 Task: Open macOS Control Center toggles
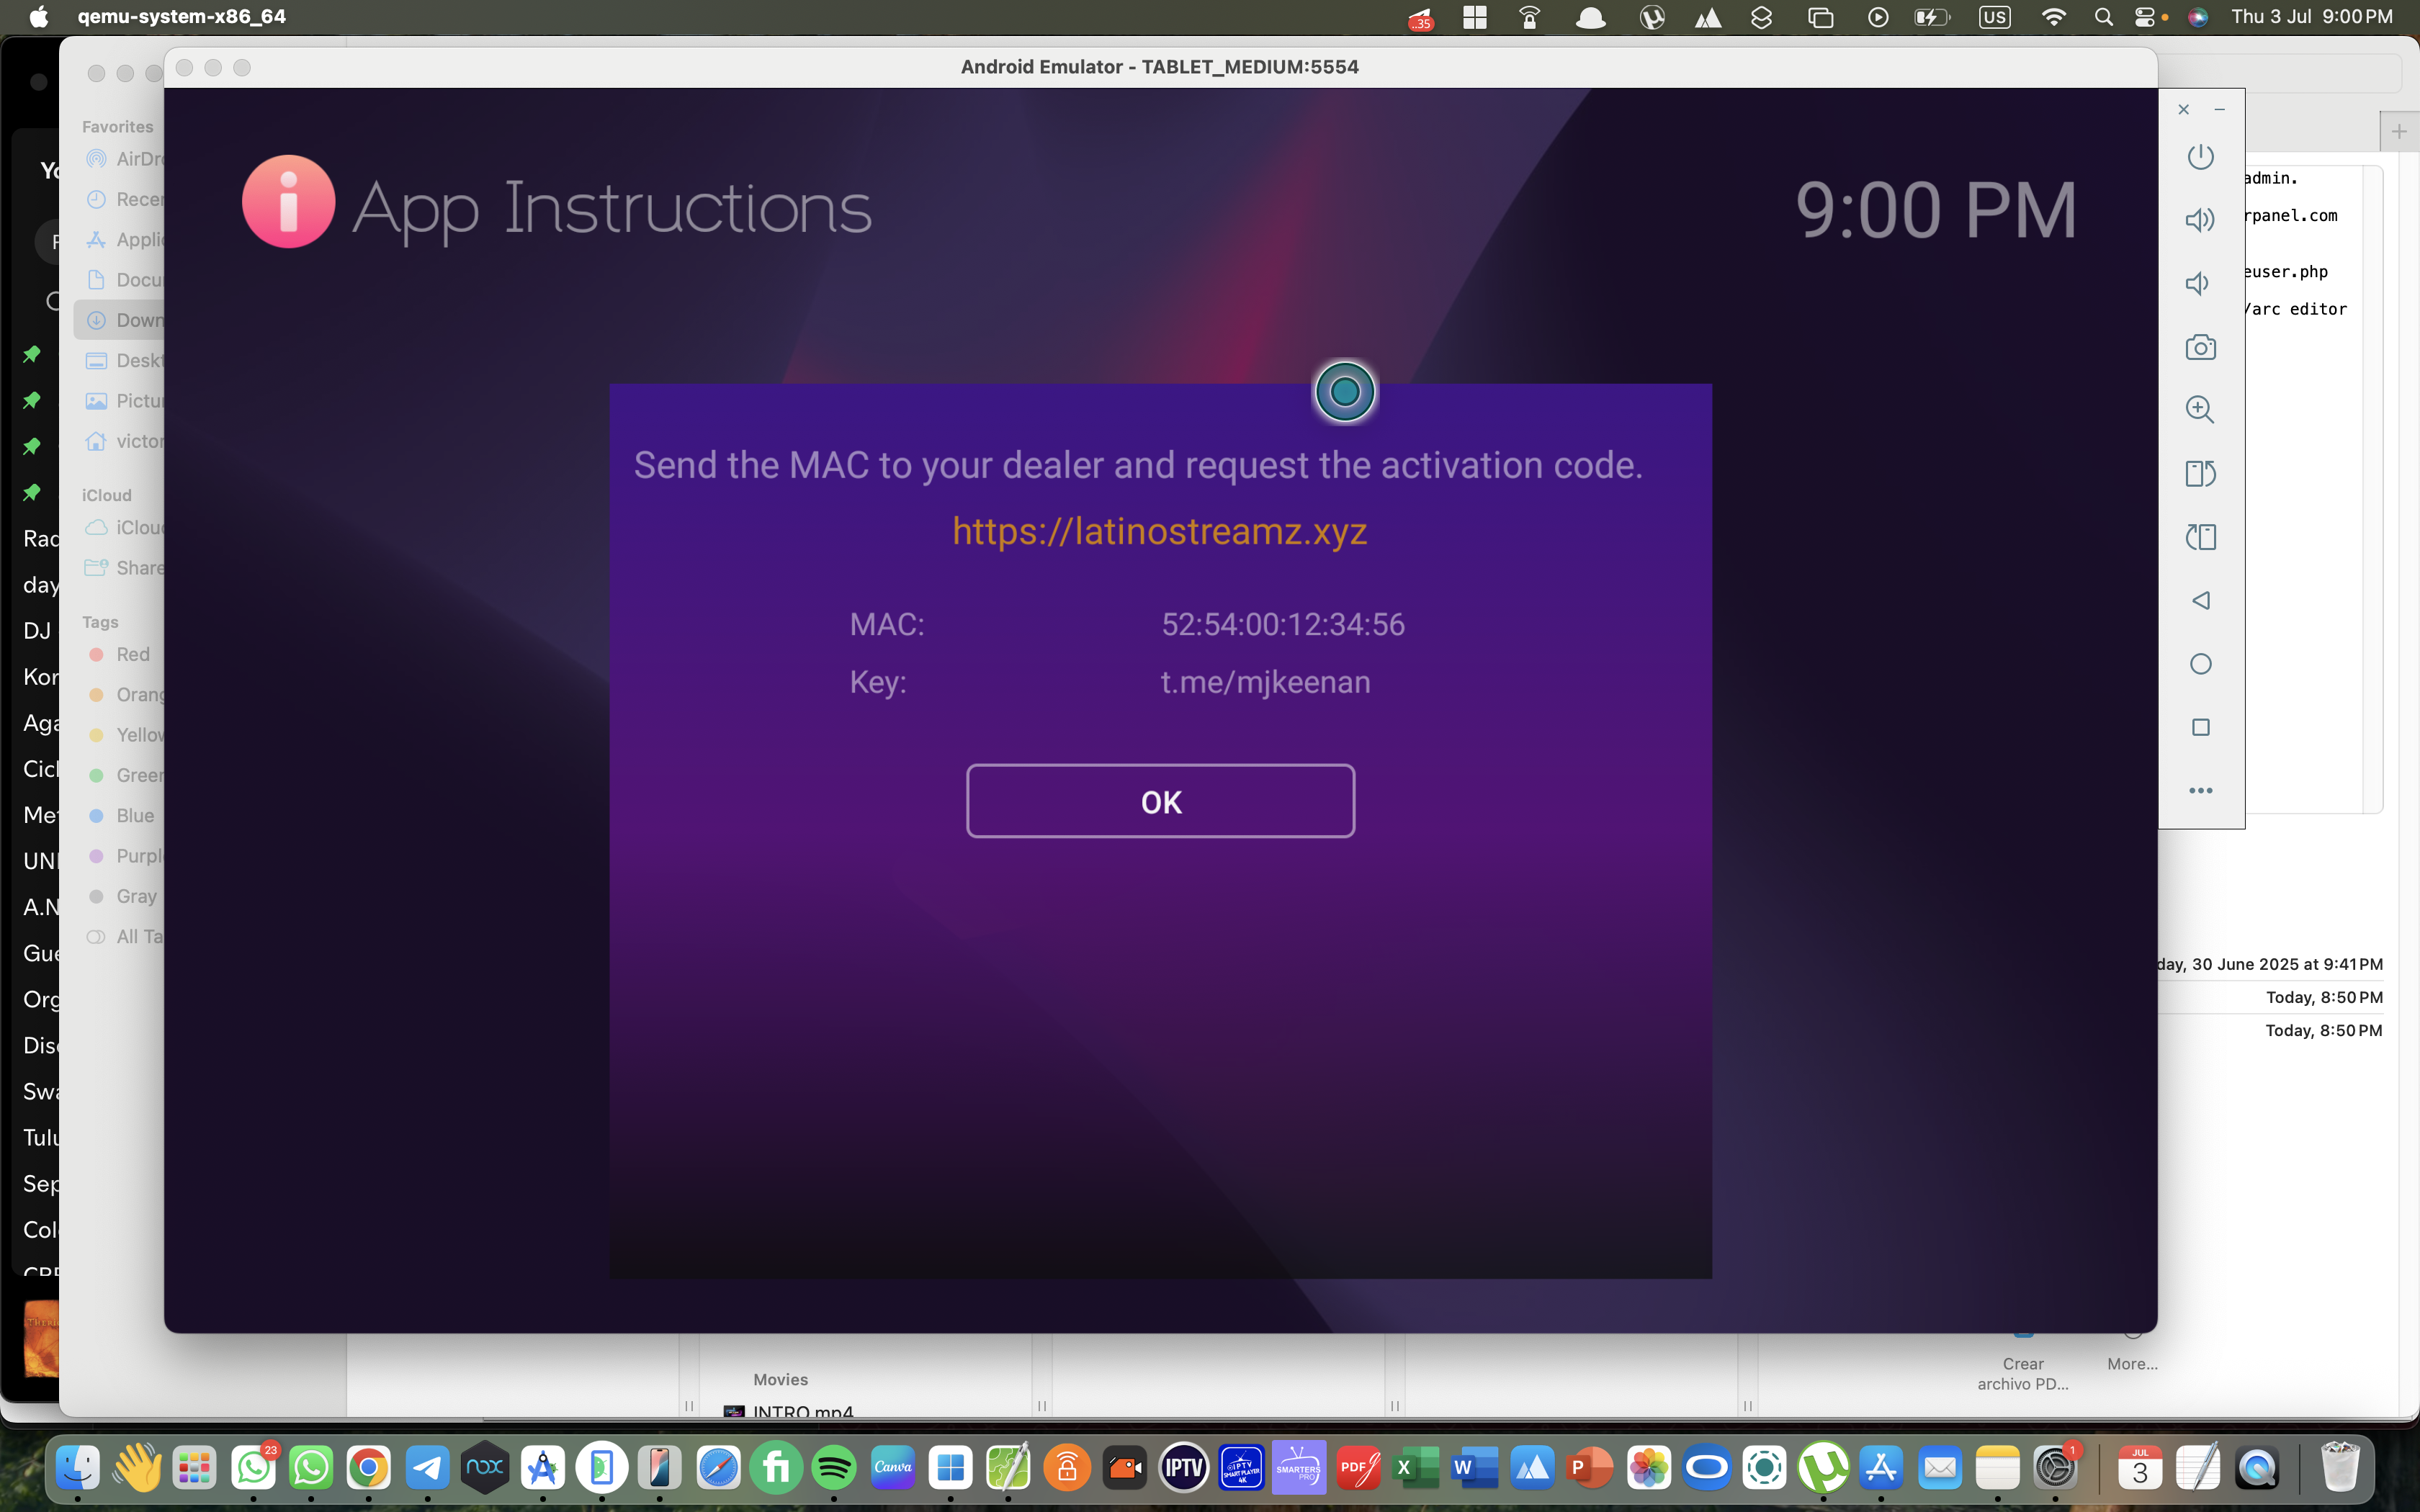(x=2144, y=17)
